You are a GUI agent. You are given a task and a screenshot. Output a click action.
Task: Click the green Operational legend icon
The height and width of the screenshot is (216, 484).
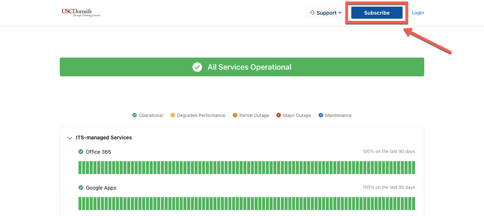[x=135, y=115]
